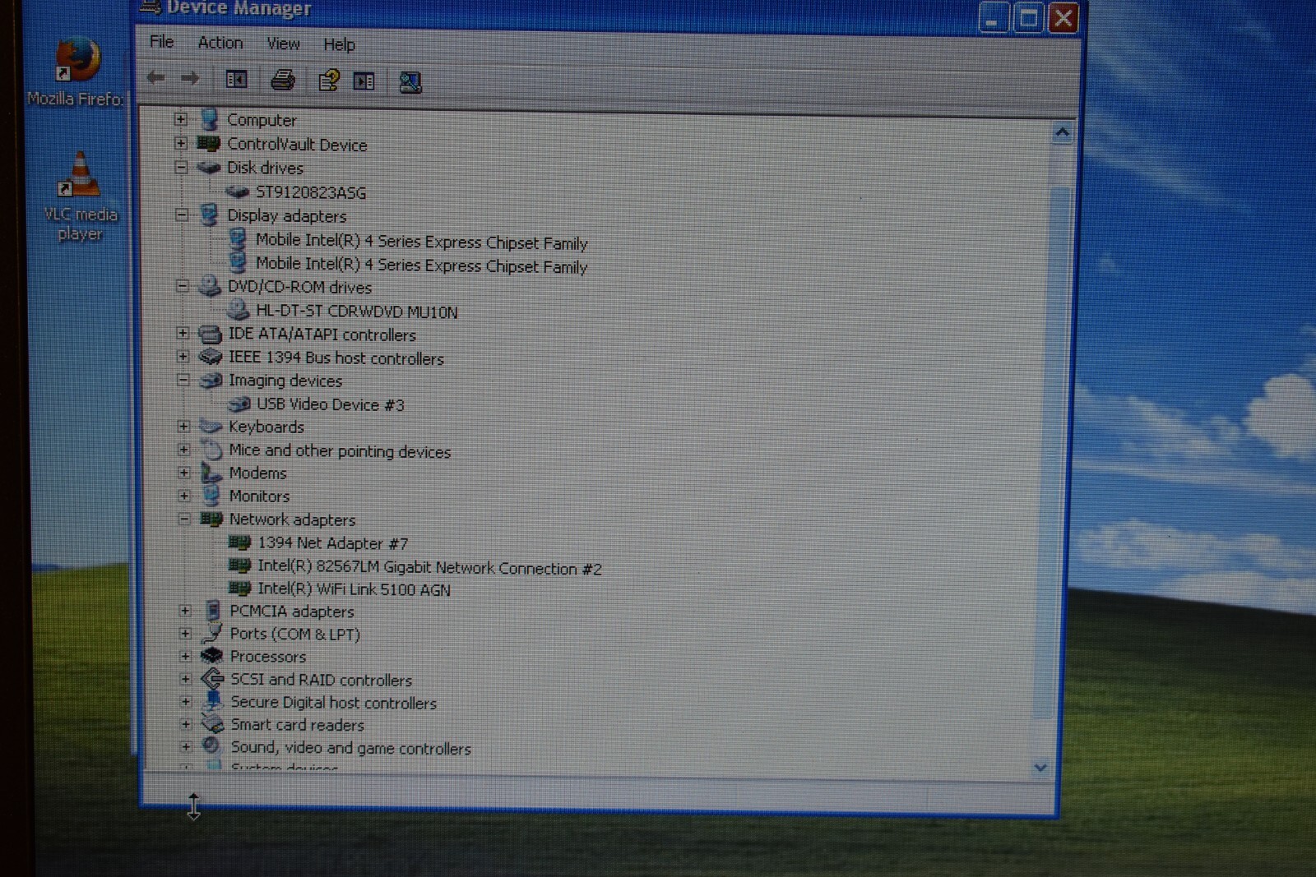This screenshot has width=1316, height=877.
Task: Expand the ControlVault Device node
Action: (181, 143)
